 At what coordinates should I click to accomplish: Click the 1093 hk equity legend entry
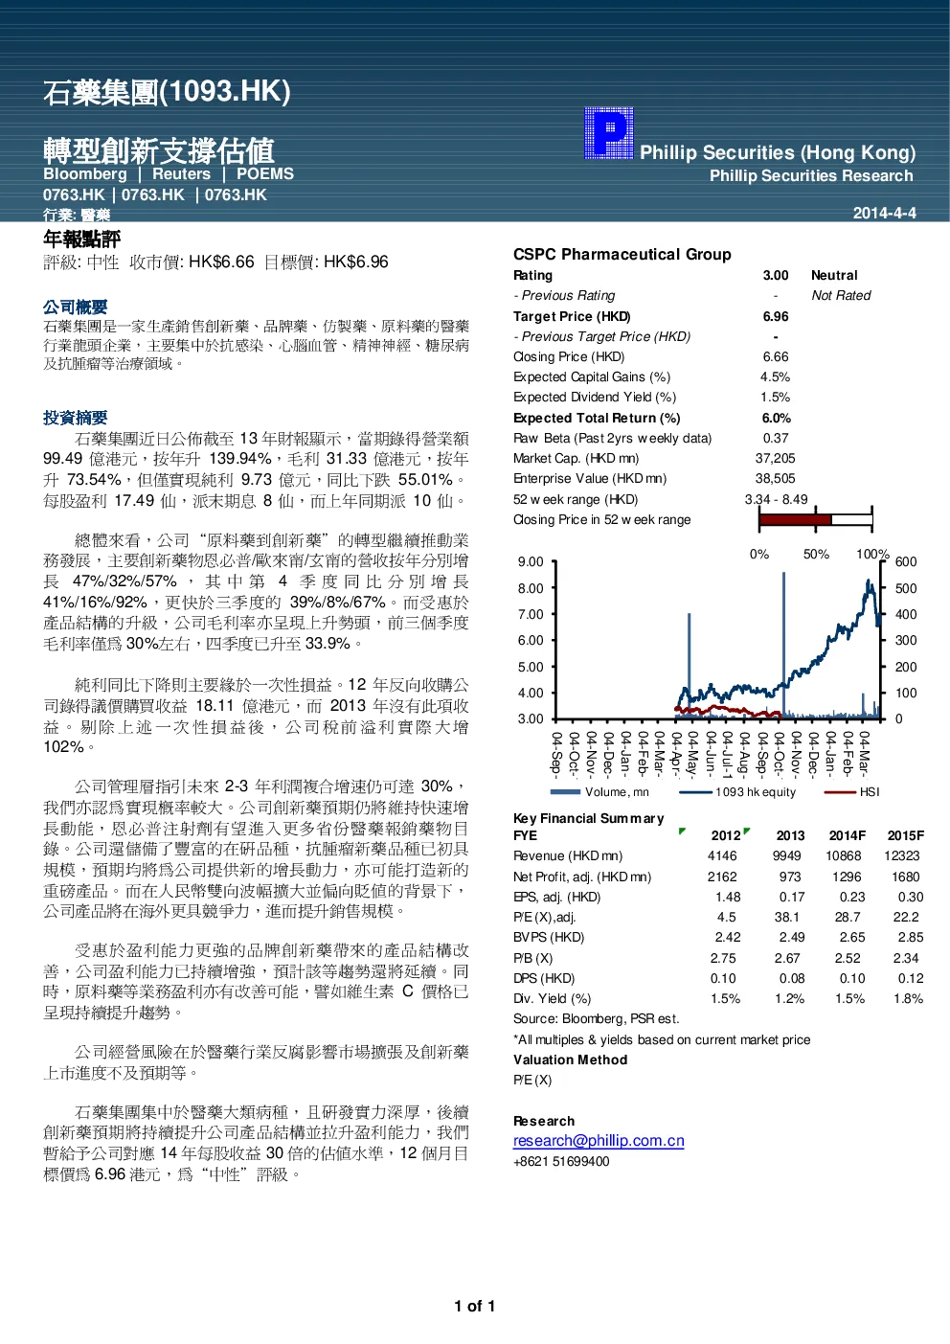pos(737,792)
